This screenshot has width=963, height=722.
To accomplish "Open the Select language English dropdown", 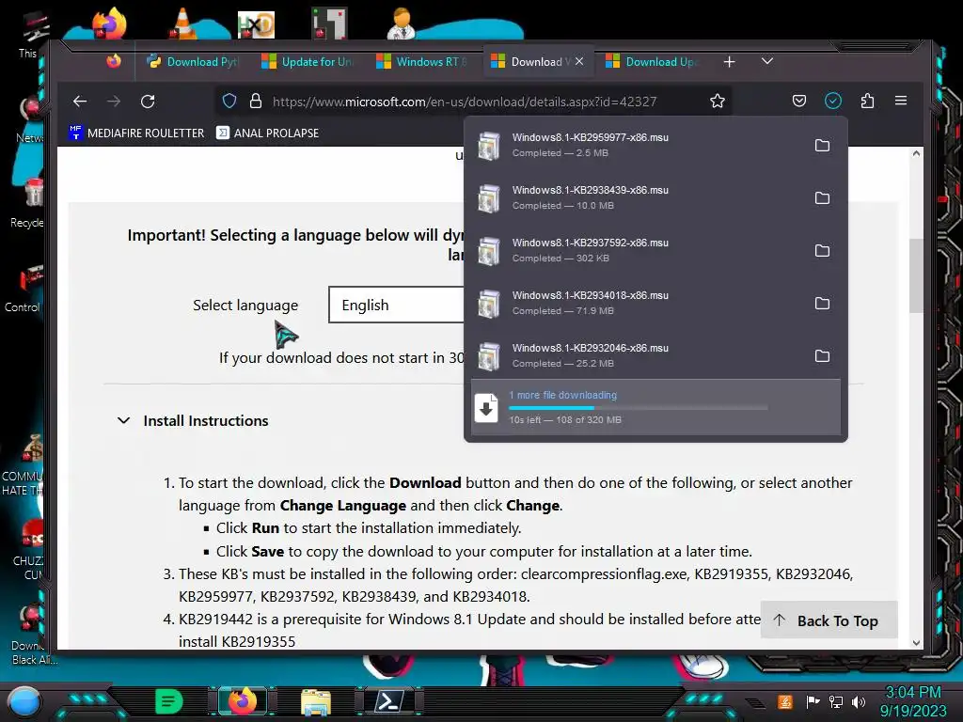I will point(396,306).
